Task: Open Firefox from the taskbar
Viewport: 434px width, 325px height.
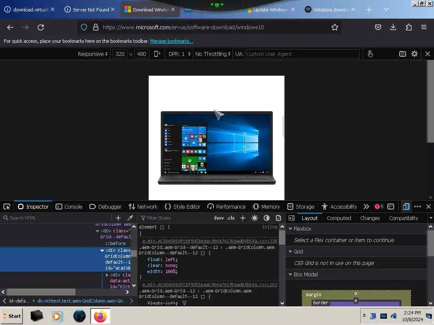Action: tap(100, 316)
